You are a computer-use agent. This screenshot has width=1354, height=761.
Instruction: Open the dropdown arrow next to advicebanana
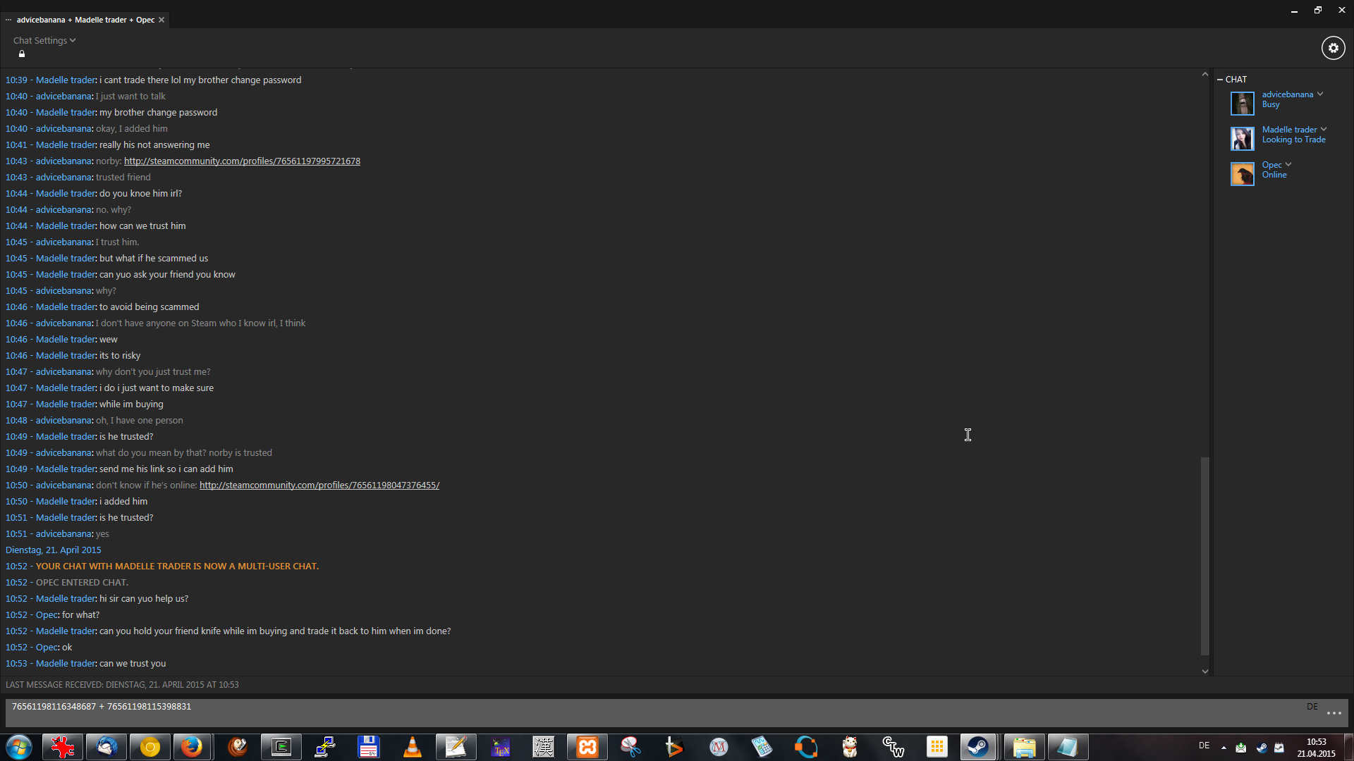(x=1320, y=94)
